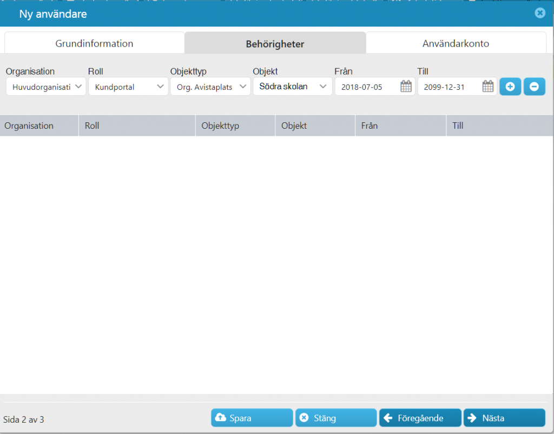554x434 pixels.
Task: Switch to the Grundinformation tab
Action: [x=94, y=43]
